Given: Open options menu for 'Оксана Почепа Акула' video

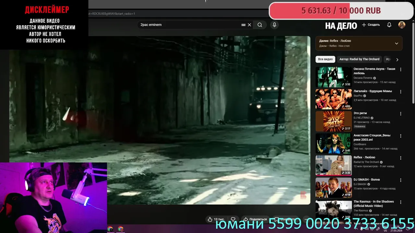Looking at the screenshot, I should pyautogui.click(x=401, y=70).
